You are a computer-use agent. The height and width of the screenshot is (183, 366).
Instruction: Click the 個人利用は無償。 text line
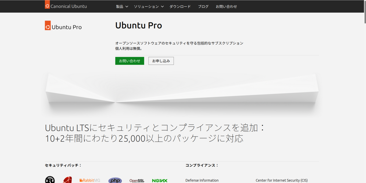pyautogui.click(x=129, y=48)
